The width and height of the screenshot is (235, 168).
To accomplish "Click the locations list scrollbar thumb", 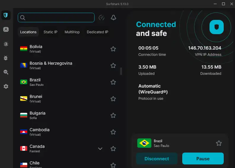I will pyautogui.click(x=121, y=71).
